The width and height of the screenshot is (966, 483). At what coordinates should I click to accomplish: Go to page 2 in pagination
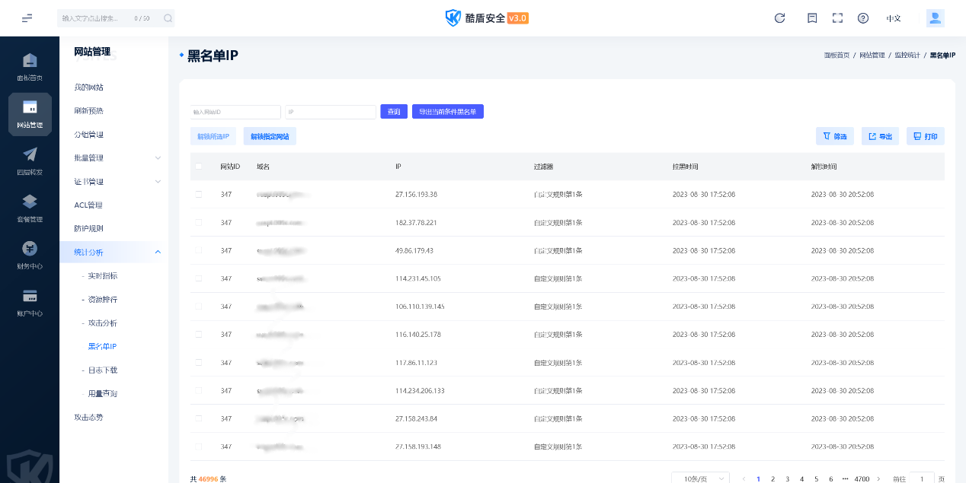(x=772, y=479)
